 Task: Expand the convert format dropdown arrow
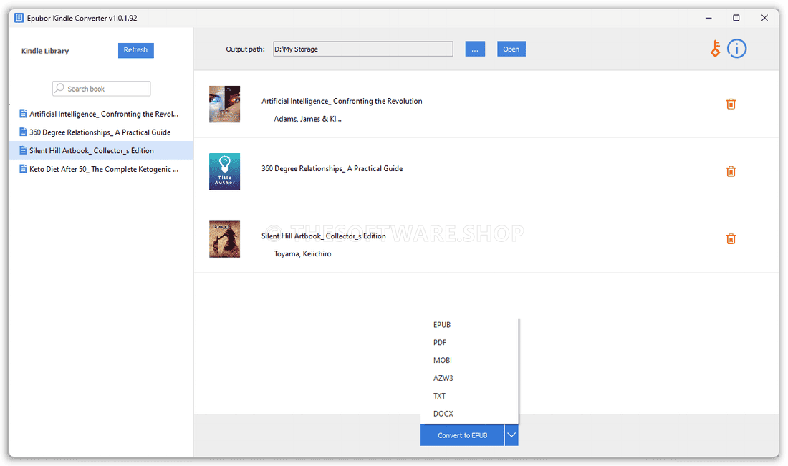pyautogui.click(x=511, y=435)
